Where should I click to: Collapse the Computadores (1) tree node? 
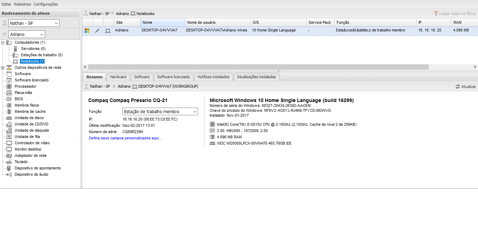pyautogui.click(x=3, y=42)
